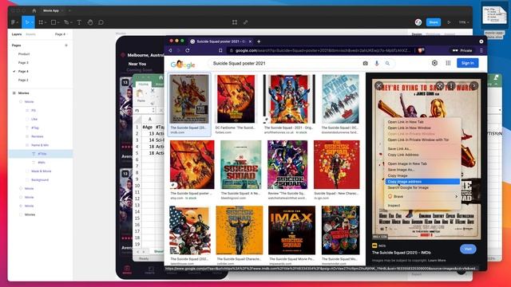Click the Visit button under the poster
Viewport: 511px width, 287px height.
468,249
